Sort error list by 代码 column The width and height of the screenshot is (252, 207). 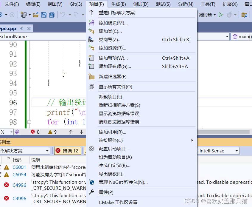pos(17,160)
